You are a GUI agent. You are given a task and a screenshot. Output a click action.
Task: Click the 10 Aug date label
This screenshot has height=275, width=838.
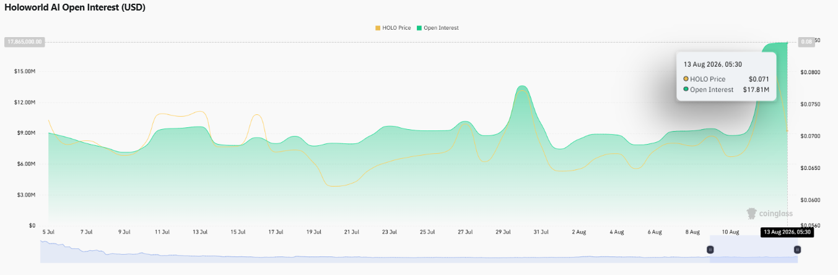click(x=730, y=232)
